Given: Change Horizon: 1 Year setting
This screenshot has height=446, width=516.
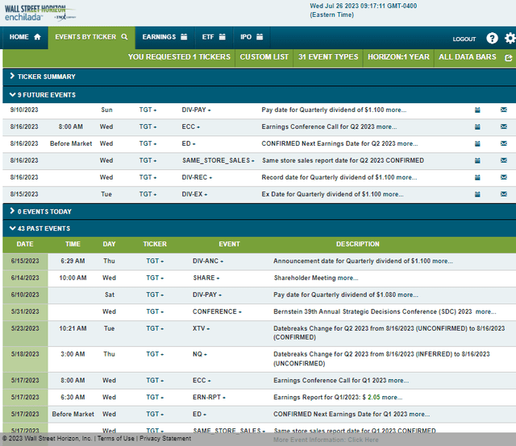Looking at the screenshot, I should pyautogui.click(x=398, y=57).
